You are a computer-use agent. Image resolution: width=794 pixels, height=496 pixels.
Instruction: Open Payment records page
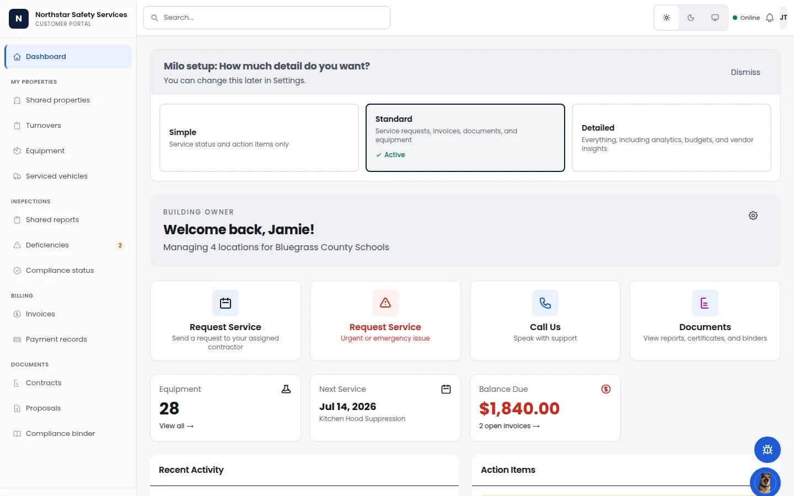pyautogui.click(x=68, y=339)
